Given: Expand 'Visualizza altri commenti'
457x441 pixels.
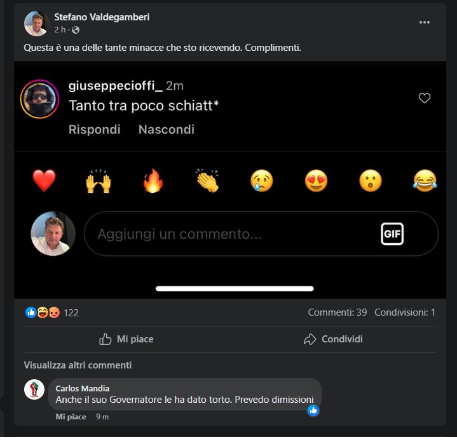Looking at the screenshot, I should [x=78, y=365].
